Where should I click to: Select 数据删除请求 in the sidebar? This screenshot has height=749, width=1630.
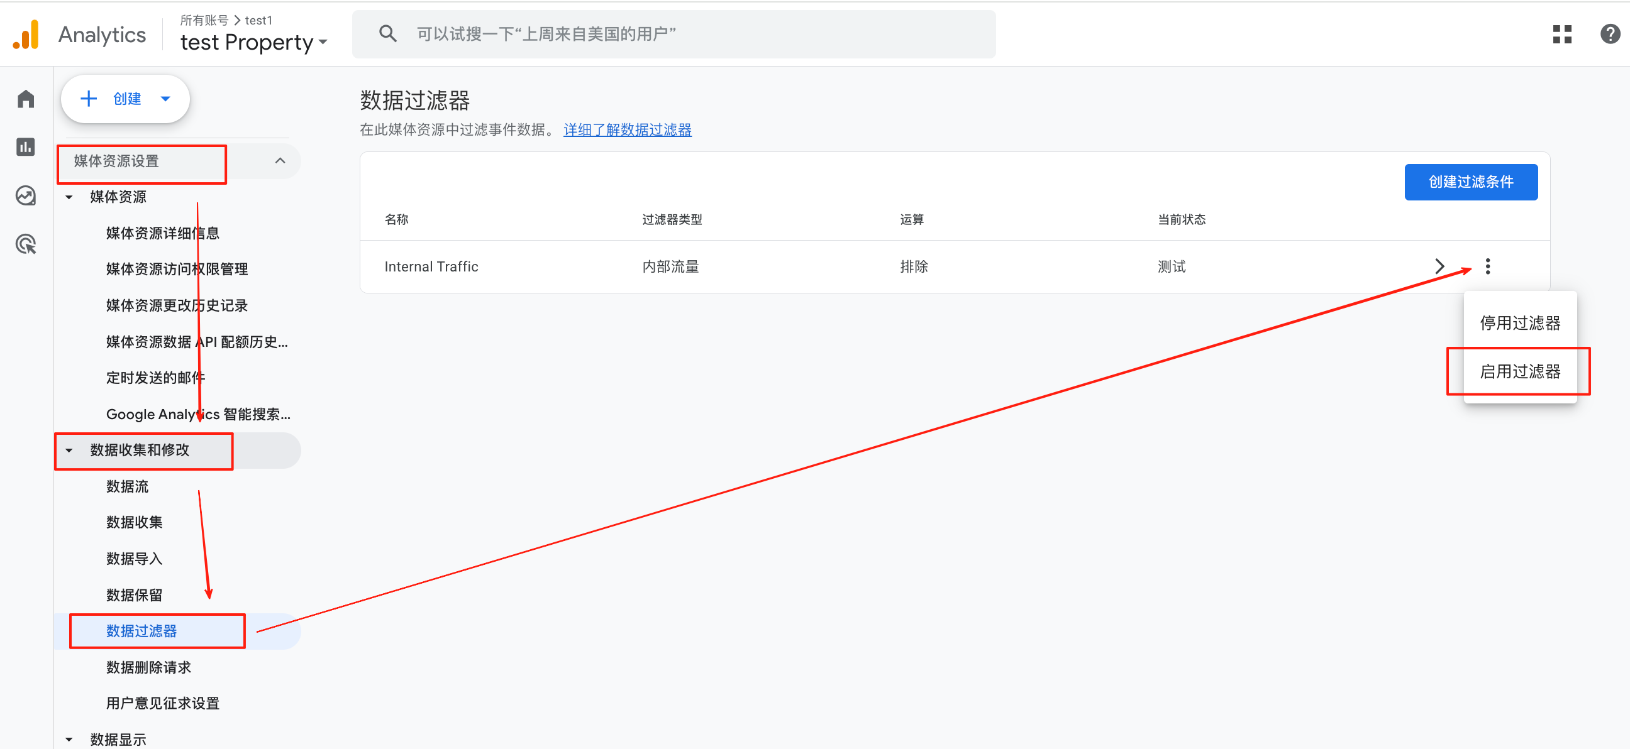coord(148,667)
